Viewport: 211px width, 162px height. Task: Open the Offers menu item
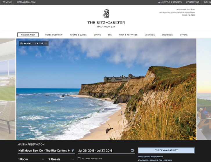[x=184, y=35]
